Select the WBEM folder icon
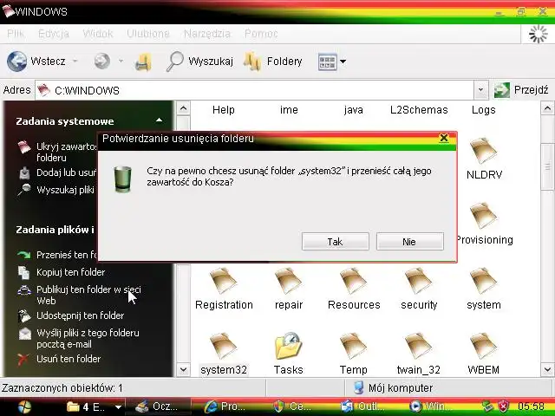The image size is (555, 416). 484,346
